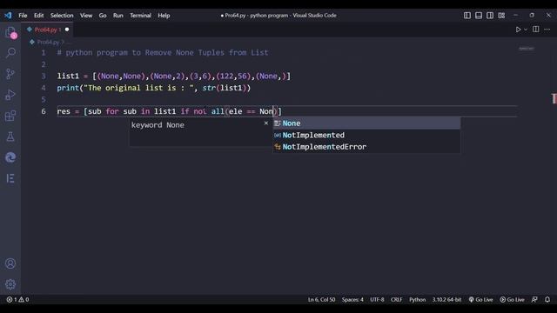The width and height of the screenshot is (557, 313).
Task: Open the Extensions view
Action: coord(10,116)
